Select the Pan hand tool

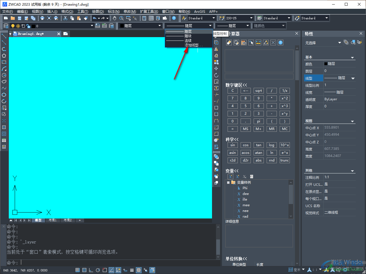point(114,18)
